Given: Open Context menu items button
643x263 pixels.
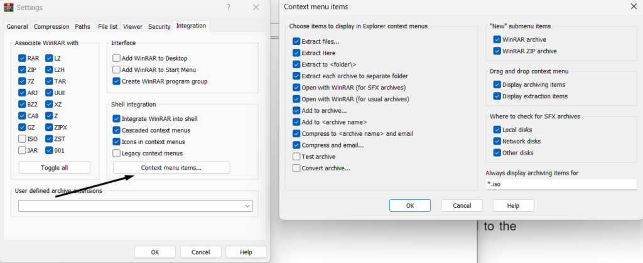Looking at the screenshot, I should tap(171, 168).
